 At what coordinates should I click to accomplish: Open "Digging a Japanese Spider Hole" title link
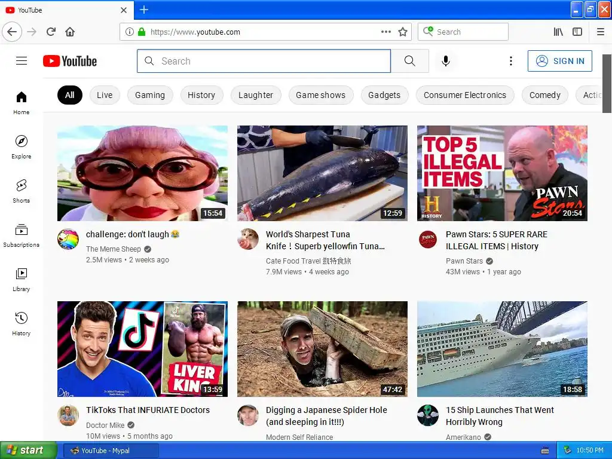pos(326,416)
